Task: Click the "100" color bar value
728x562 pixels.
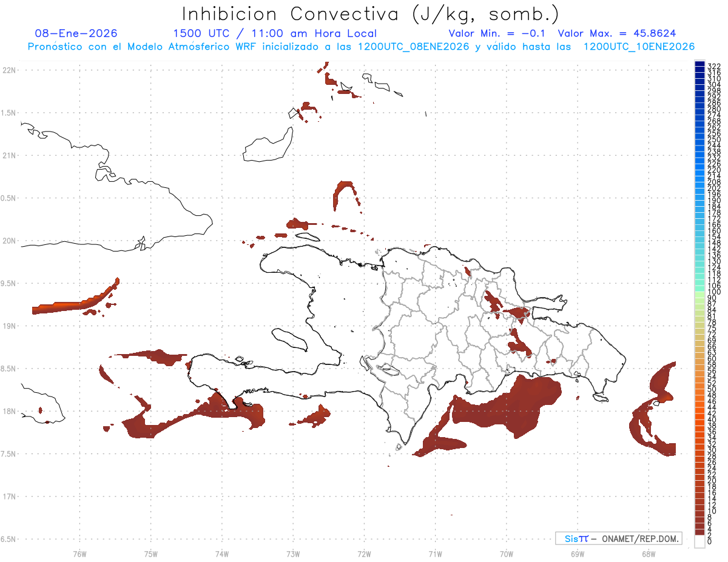Action: [x=714, y=292]
